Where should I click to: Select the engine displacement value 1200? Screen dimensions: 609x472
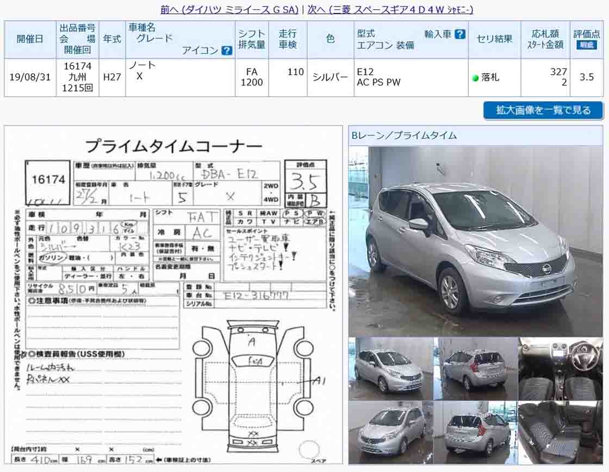pyautogui.click(x=252, y=82)
